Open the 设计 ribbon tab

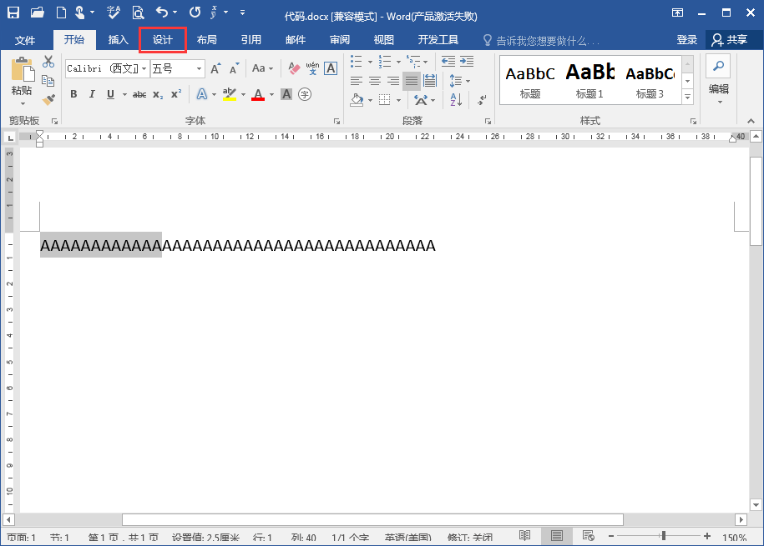click(x=162, y=40)
